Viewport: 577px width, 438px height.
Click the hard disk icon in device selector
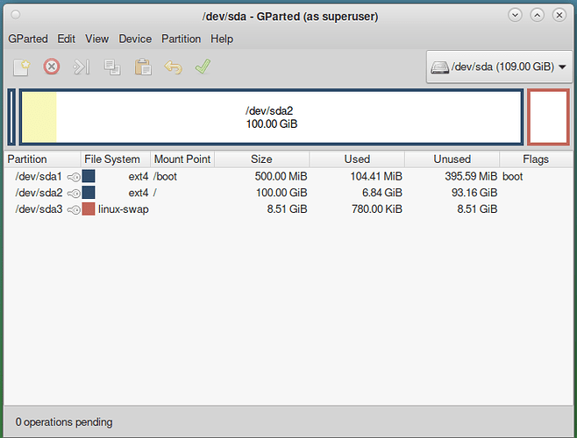point(439,67)
